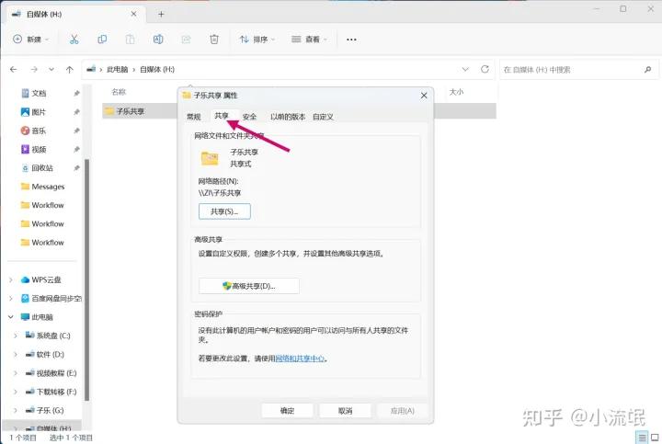
Task: Switch to the 以前的版本 tab
Action: [288, 117]
